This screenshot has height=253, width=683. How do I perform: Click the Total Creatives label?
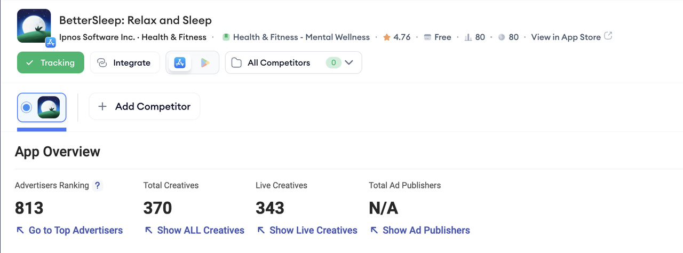coord(171,185)
